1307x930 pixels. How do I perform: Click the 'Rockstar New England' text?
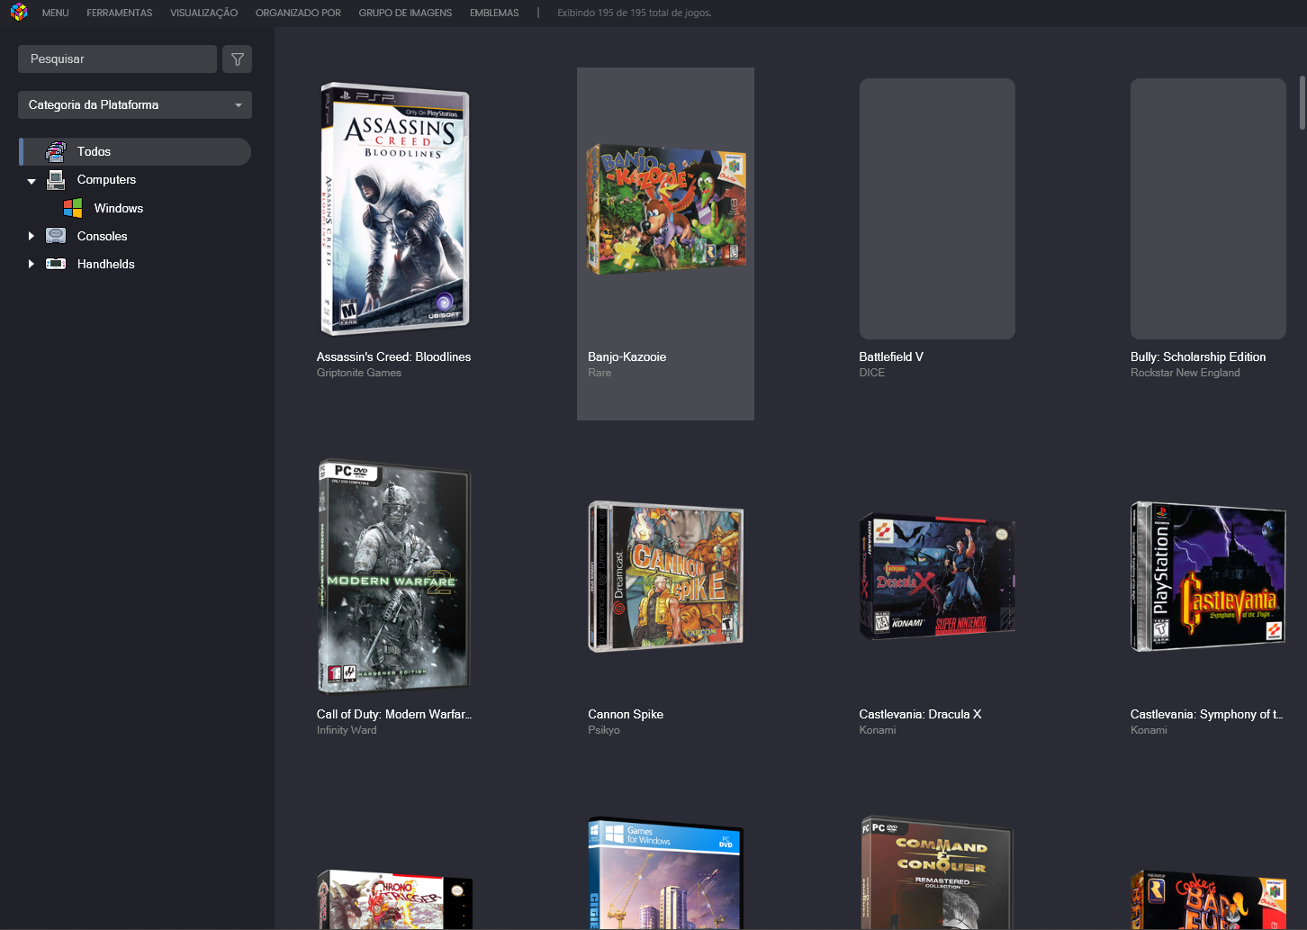click(x=1185, y=373)
